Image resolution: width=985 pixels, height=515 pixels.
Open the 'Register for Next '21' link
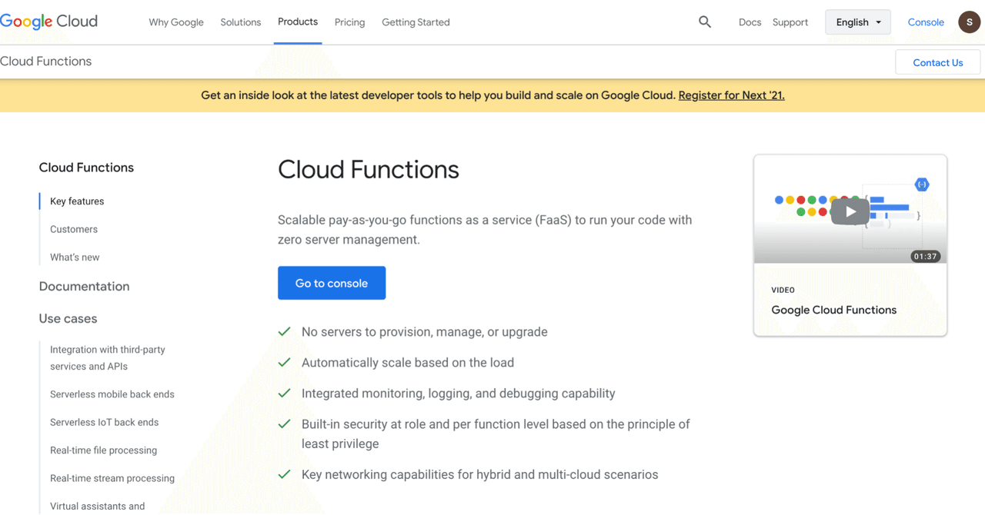tap(731, 95)
